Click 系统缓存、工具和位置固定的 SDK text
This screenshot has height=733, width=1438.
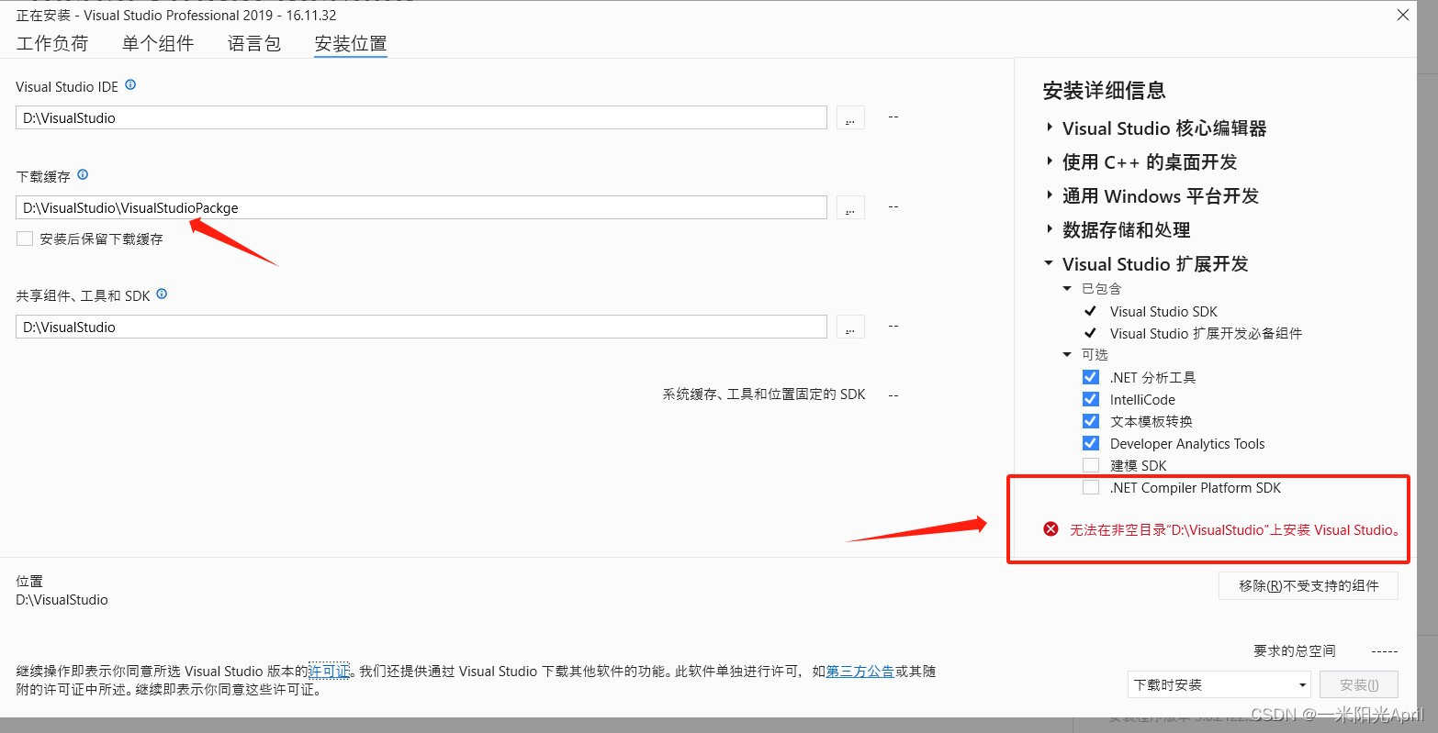(x=764, y=394)
